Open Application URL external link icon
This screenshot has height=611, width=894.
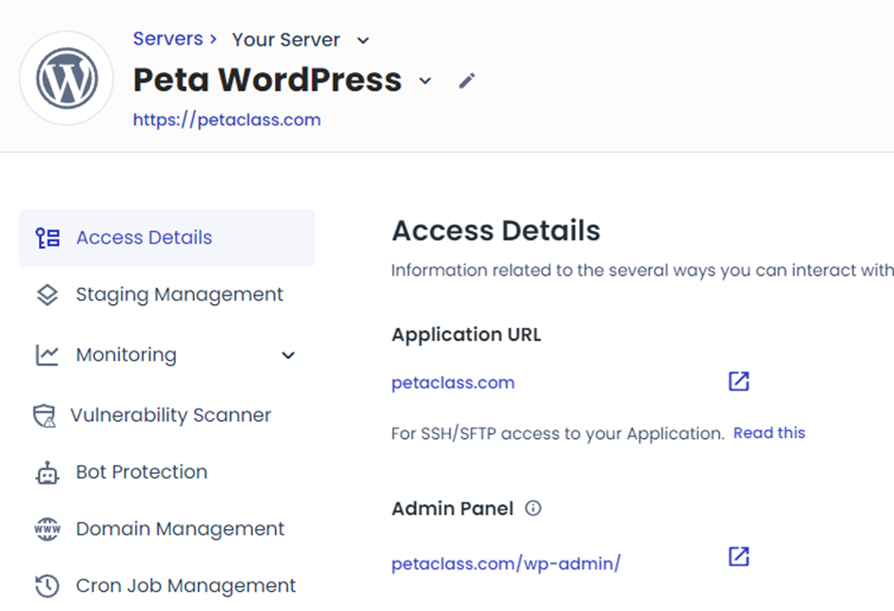pyautogui.click(x=739, y=382)
